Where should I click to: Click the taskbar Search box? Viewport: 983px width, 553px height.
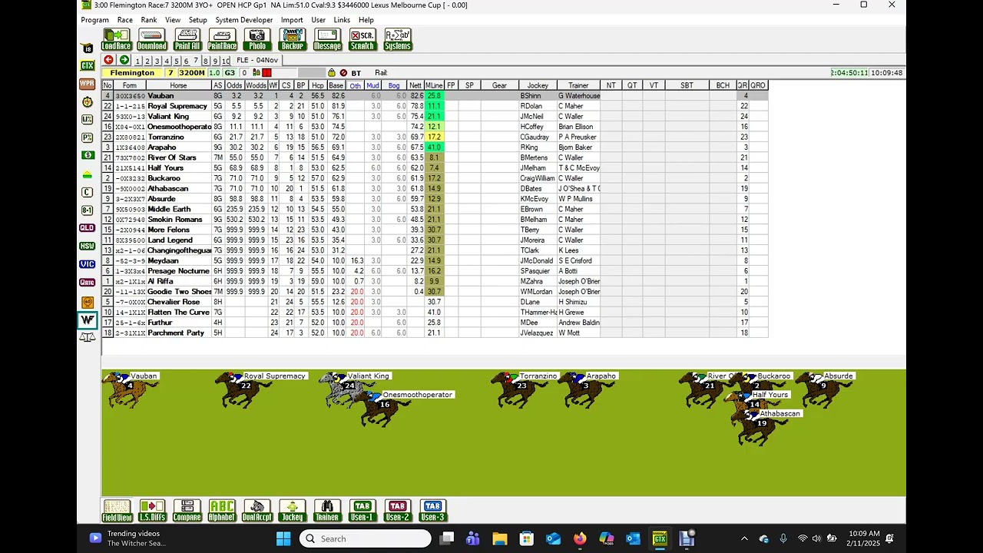click(x=366, y=538)
